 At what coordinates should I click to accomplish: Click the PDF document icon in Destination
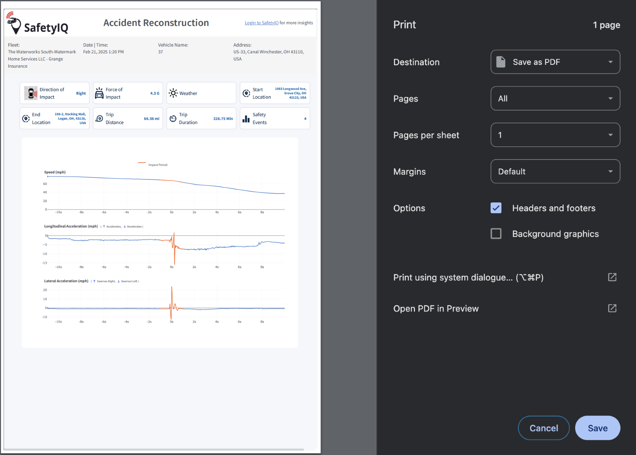tap(501, 62)
